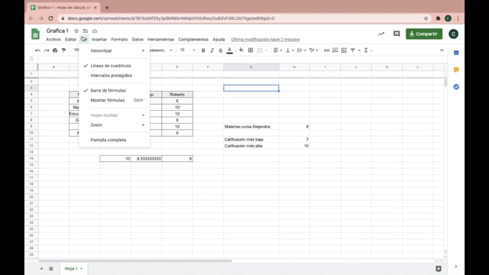Apply italic formatting icon
The width and height of the screenshot is (489, 275).
212,50
